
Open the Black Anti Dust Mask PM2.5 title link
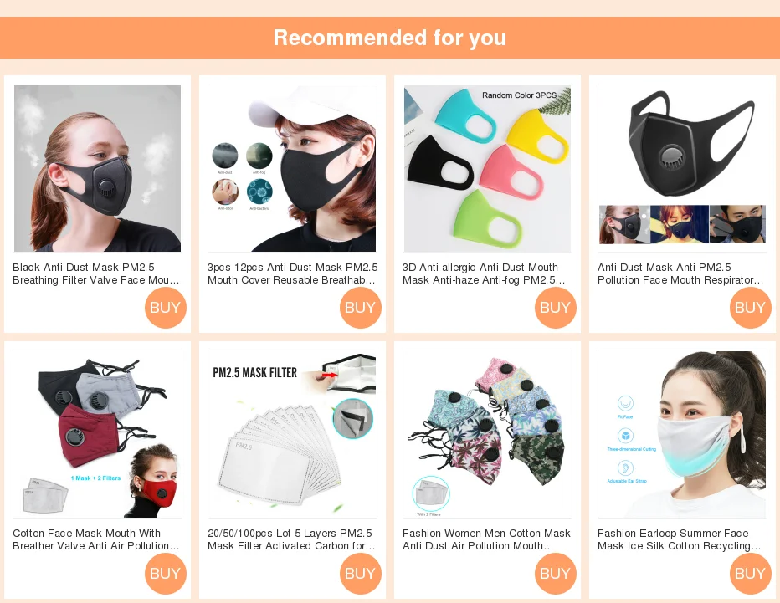click(96, 274)
